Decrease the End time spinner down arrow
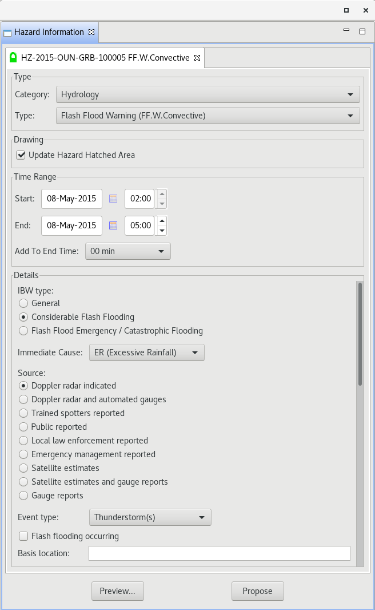 click(162, 231)
